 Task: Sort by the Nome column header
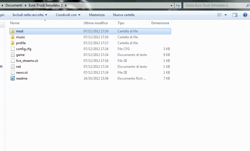(x=15, y=23)
